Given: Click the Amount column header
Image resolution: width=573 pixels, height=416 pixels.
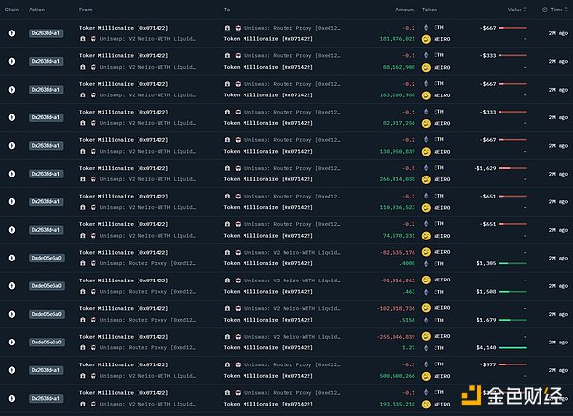Looking at the screenshot, I should click(x=405, y=10).
